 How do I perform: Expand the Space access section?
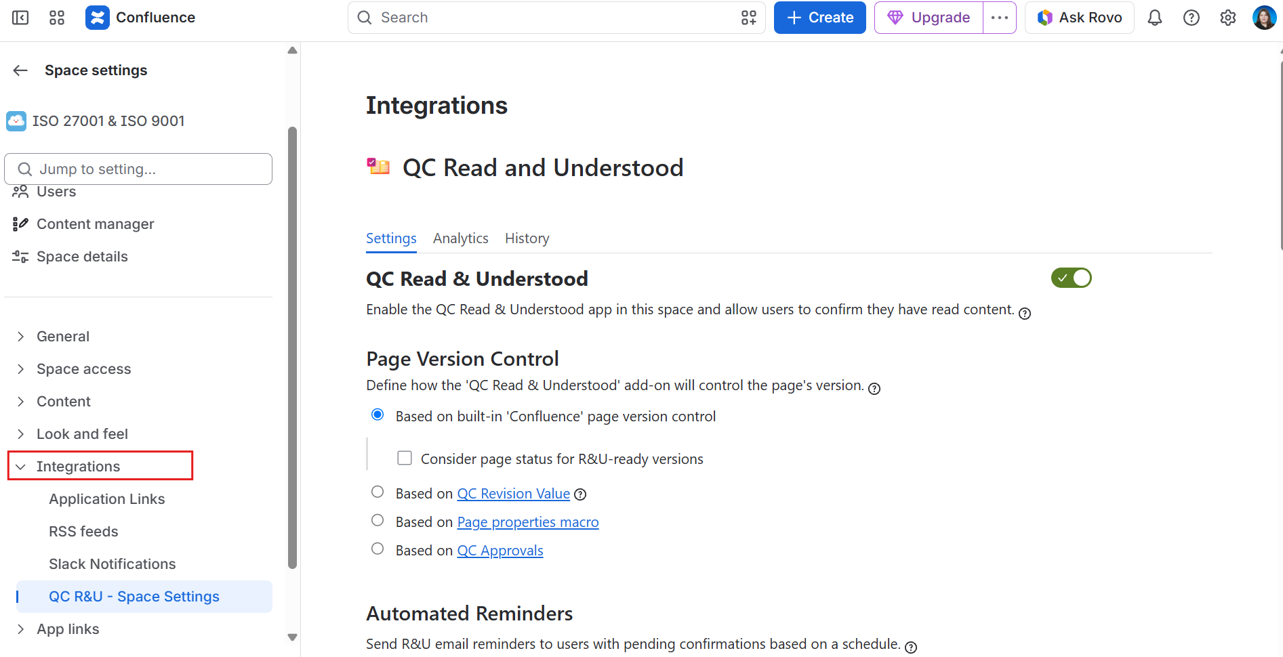20,369
